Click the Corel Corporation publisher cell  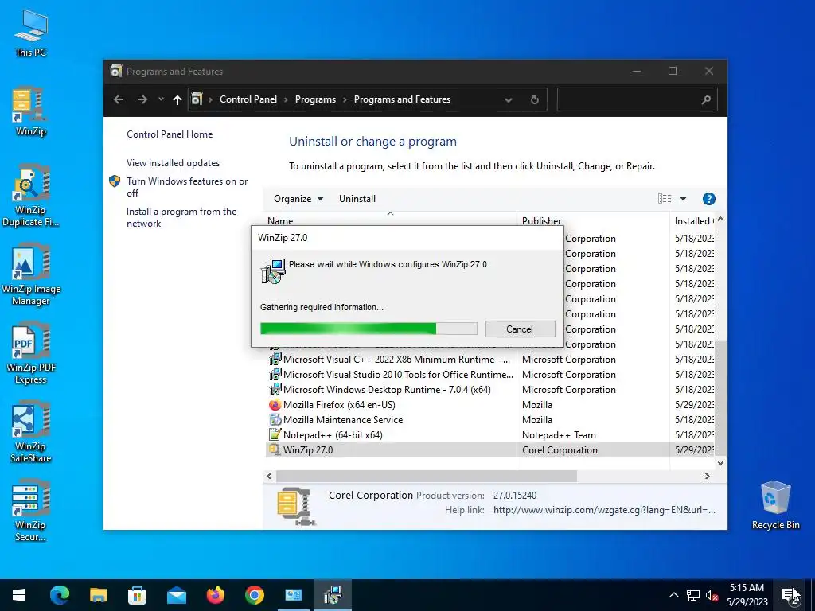pos(560,450)
